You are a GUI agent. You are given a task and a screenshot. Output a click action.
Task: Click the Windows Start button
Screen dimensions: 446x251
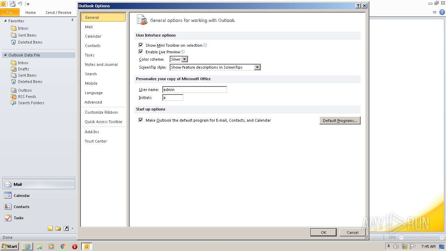pyautogui.click(x=10, y=246)
